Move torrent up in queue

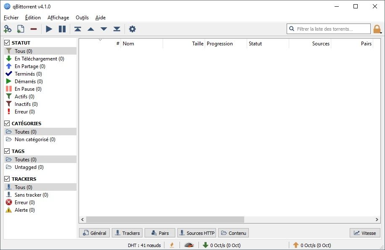91,29
